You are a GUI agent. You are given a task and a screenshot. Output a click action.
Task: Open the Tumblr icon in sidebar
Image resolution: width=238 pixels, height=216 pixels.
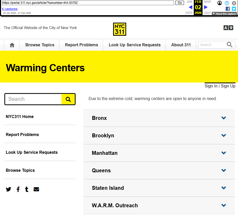click(x=27, y=190)
